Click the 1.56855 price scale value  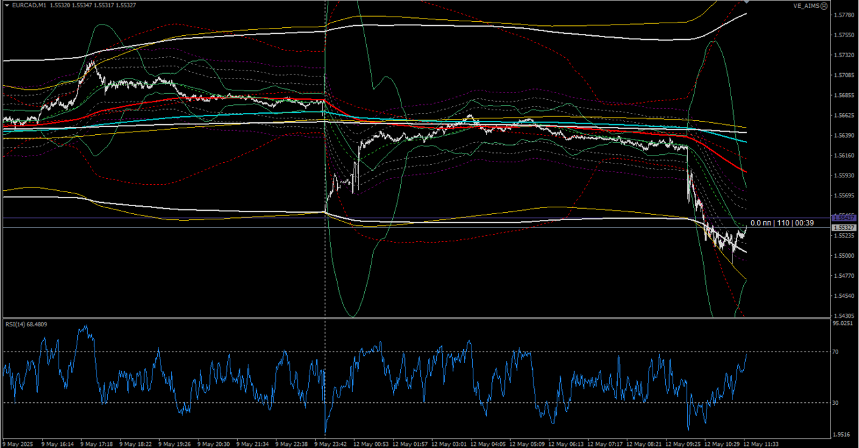tap(844, 95)
